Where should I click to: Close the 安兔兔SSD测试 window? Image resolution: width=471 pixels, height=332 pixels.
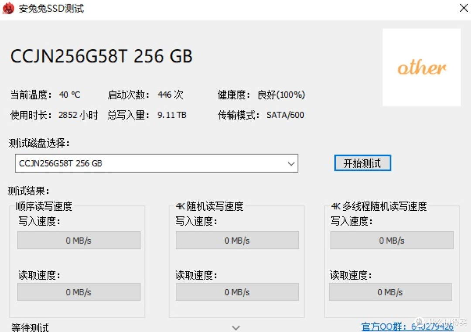(x=464, y=8)
